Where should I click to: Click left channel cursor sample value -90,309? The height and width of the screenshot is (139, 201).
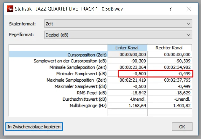coord(128,61)
